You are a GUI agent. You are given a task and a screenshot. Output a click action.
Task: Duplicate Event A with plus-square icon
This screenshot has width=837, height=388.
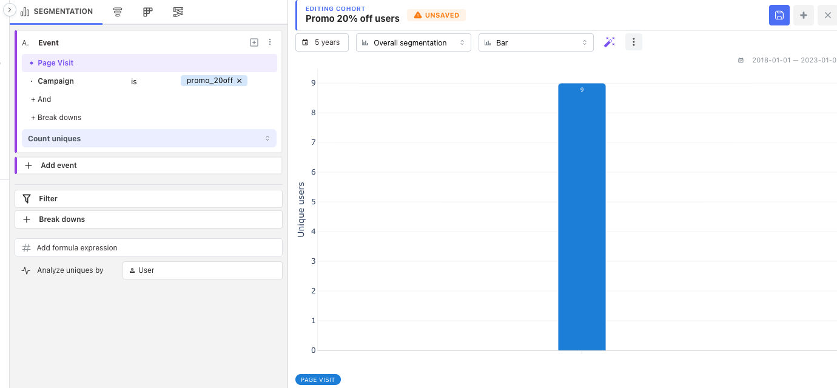[x=254, y=42]
